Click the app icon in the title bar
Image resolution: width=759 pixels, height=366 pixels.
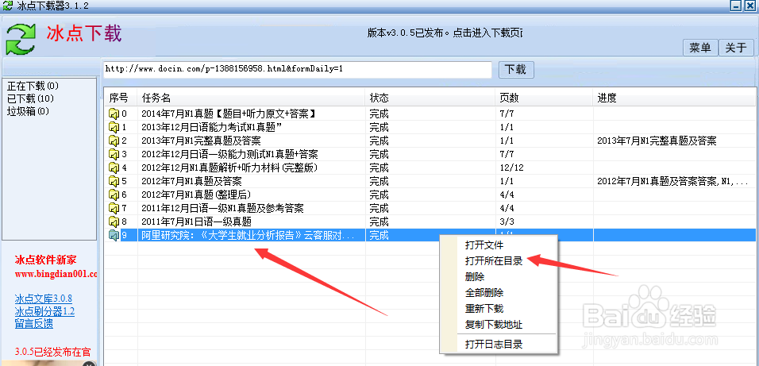tap(7, 6)
